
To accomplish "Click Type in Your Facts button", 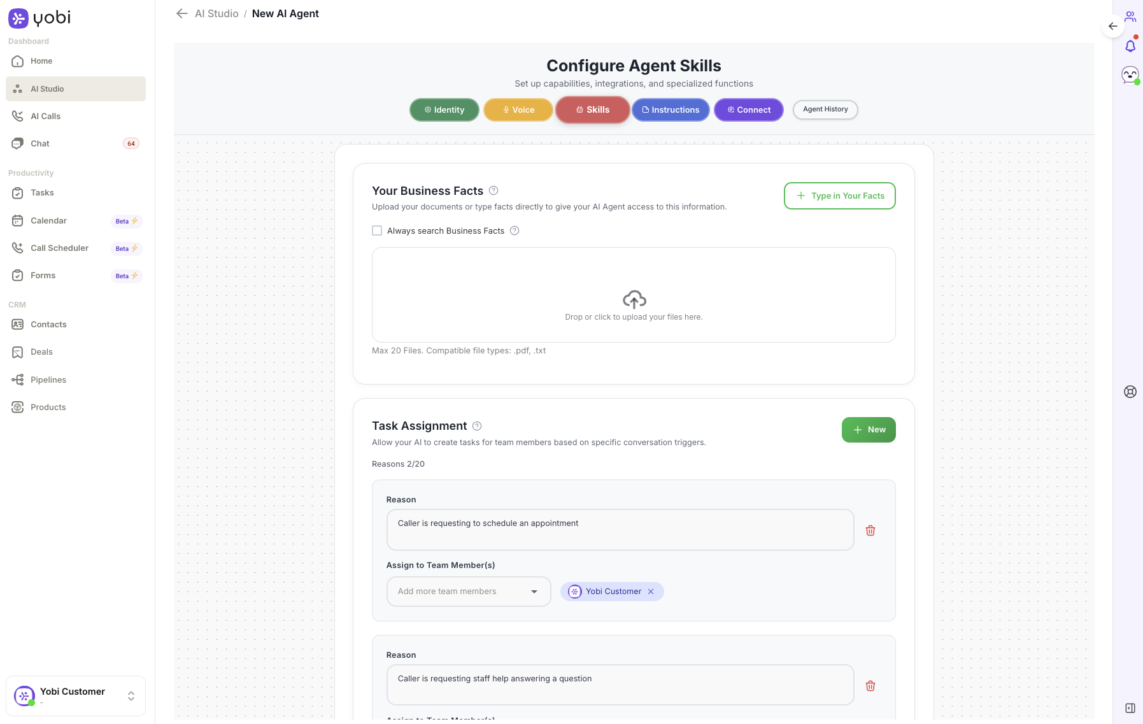I will tap(840, 195).
